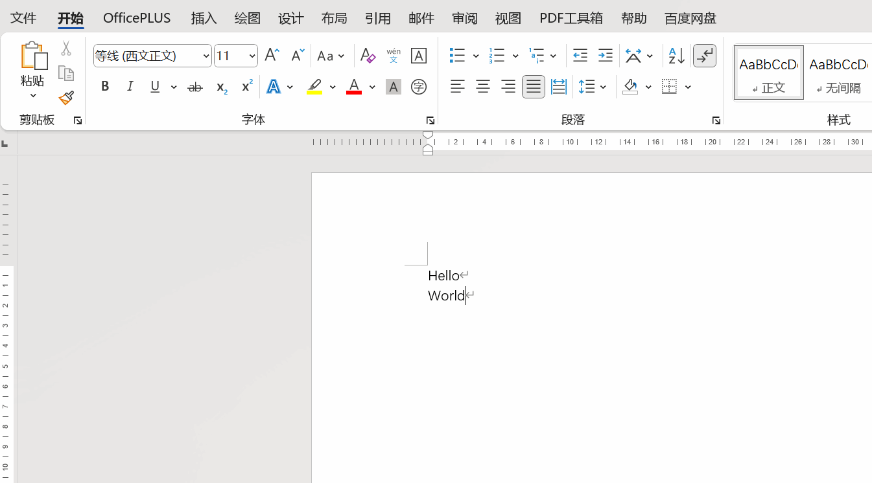
Task: Click after the word Hello in document
Action: coord(459,276)
